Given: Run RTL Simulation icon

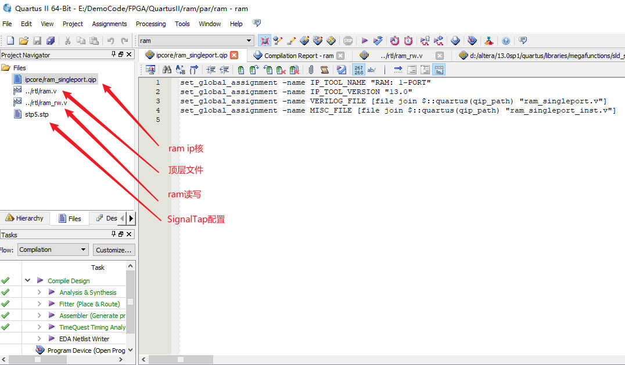Looking at the screenshot, I should click(425, 41).
